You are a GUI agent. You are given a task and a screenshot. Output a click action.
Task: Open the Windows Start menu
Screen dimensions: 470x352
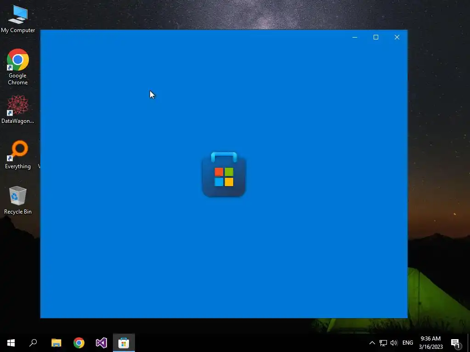(11, 343)
